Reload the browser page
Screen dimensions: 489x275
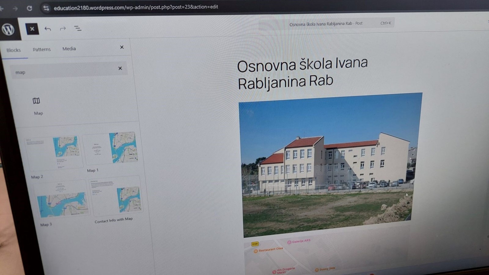29,8
